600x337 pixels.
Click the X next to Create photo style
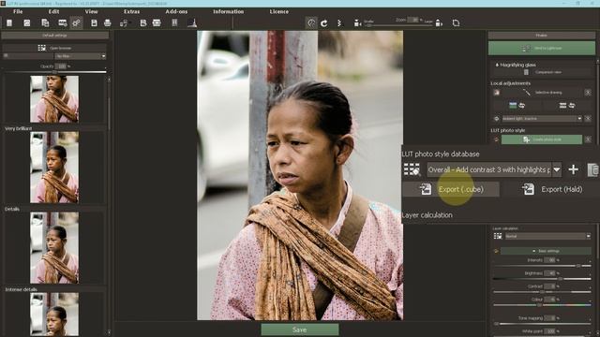click(x=588, y=139)
